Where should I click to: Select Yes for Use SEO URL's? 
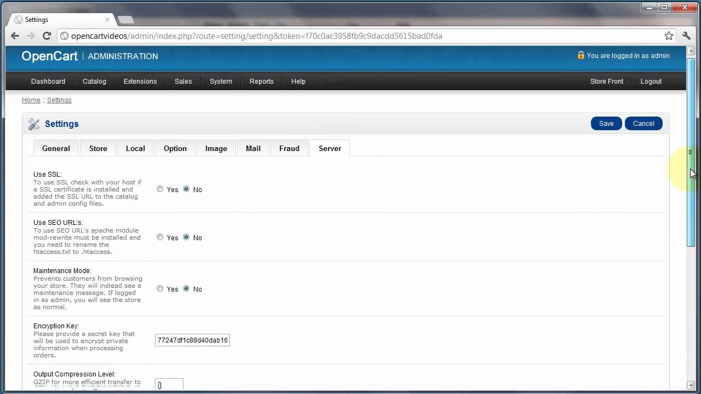(x=160, y=237)
